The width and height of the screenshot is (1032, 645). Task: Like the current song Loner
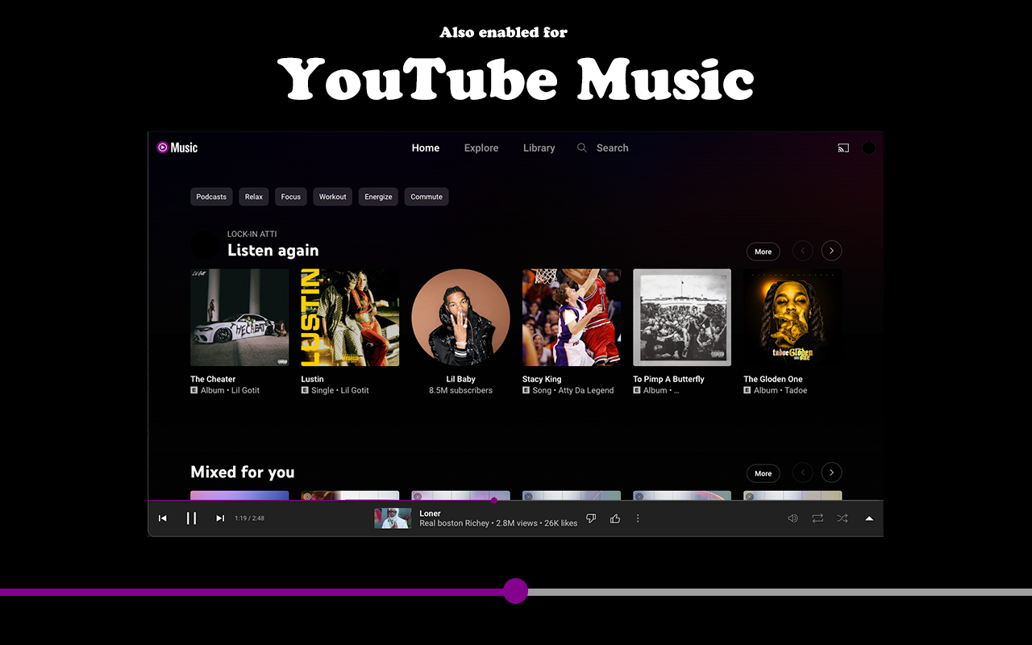click(615, 518)
